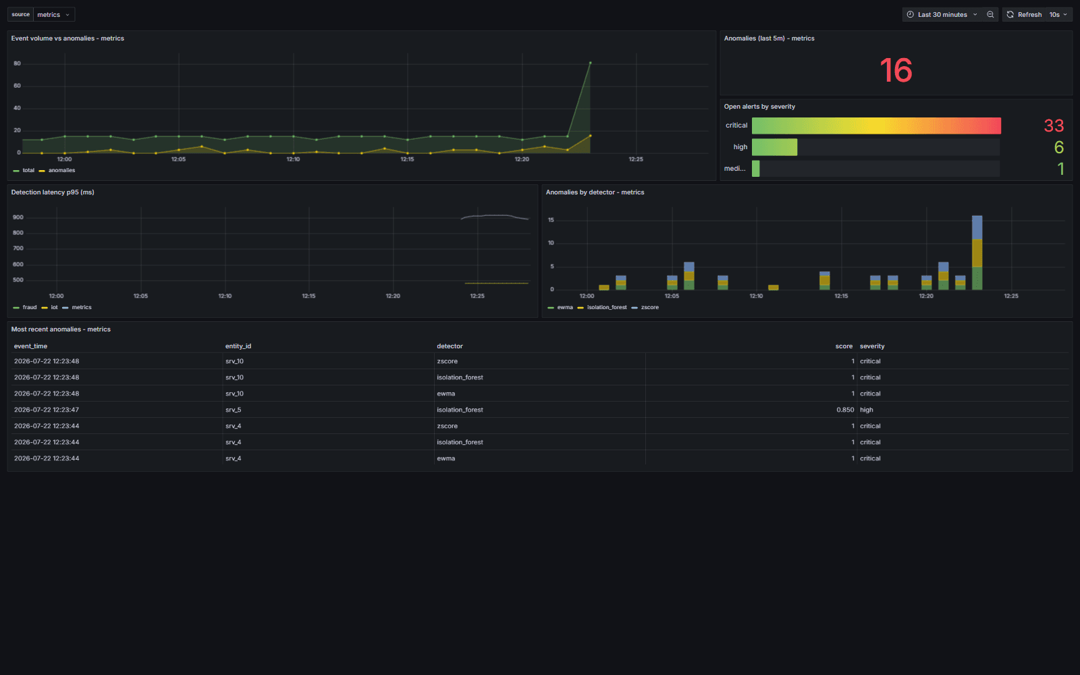Open the Anomalies by detector panel title
The image size is (1080, 675).
[595, 192]
